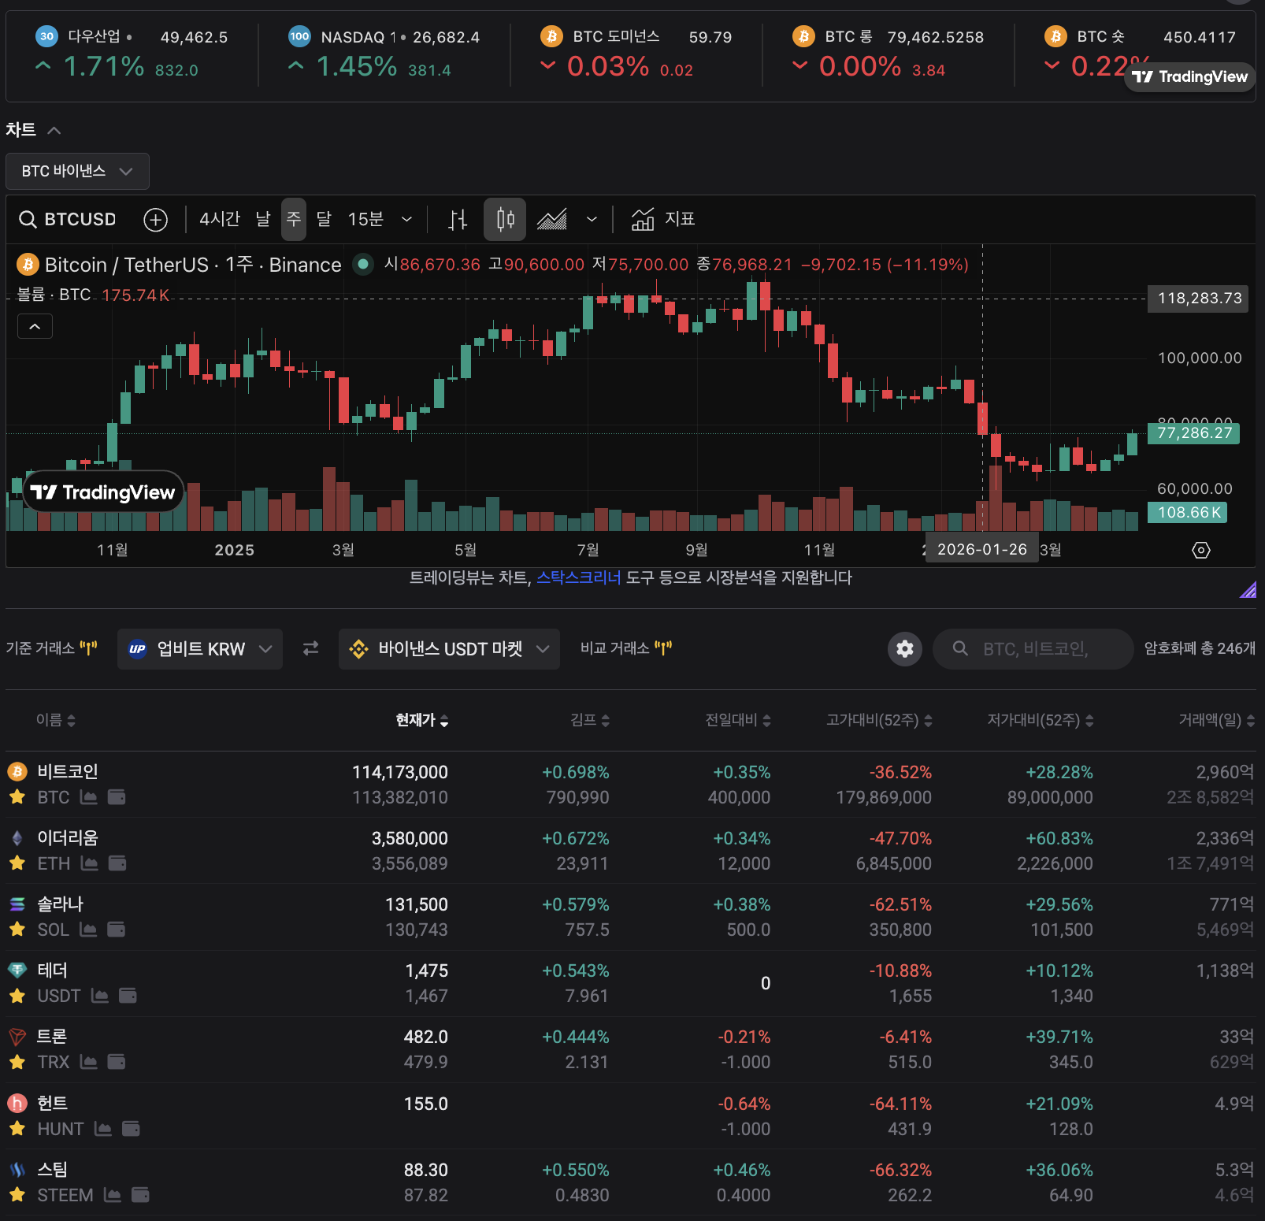Viewport: 1265px width, 1221px height.
Task: Sort by 저가대비(52주) column header
Action: (1041, 720)
